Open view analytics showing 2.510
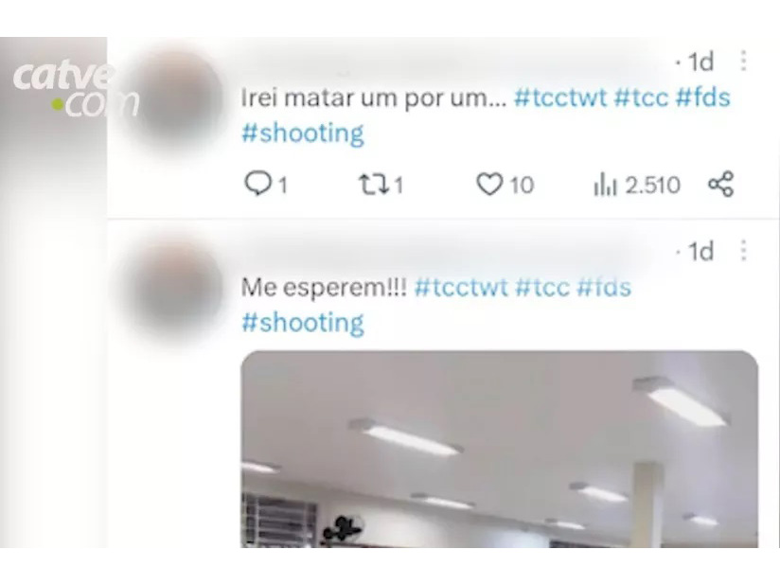Viewport: 780px width, 585px height. 637,185
